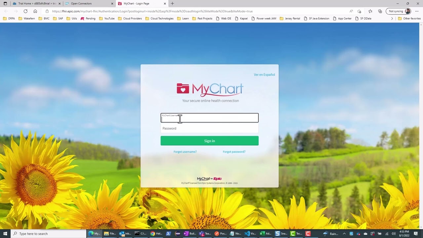This screenshot has height=238, width=423.
Task: Show hidden system tray icons
Action: 344,234
